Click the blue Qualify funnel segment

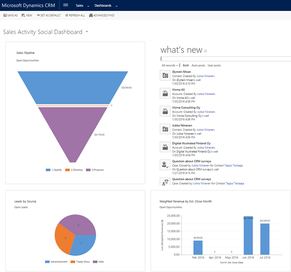coord(73,88)
